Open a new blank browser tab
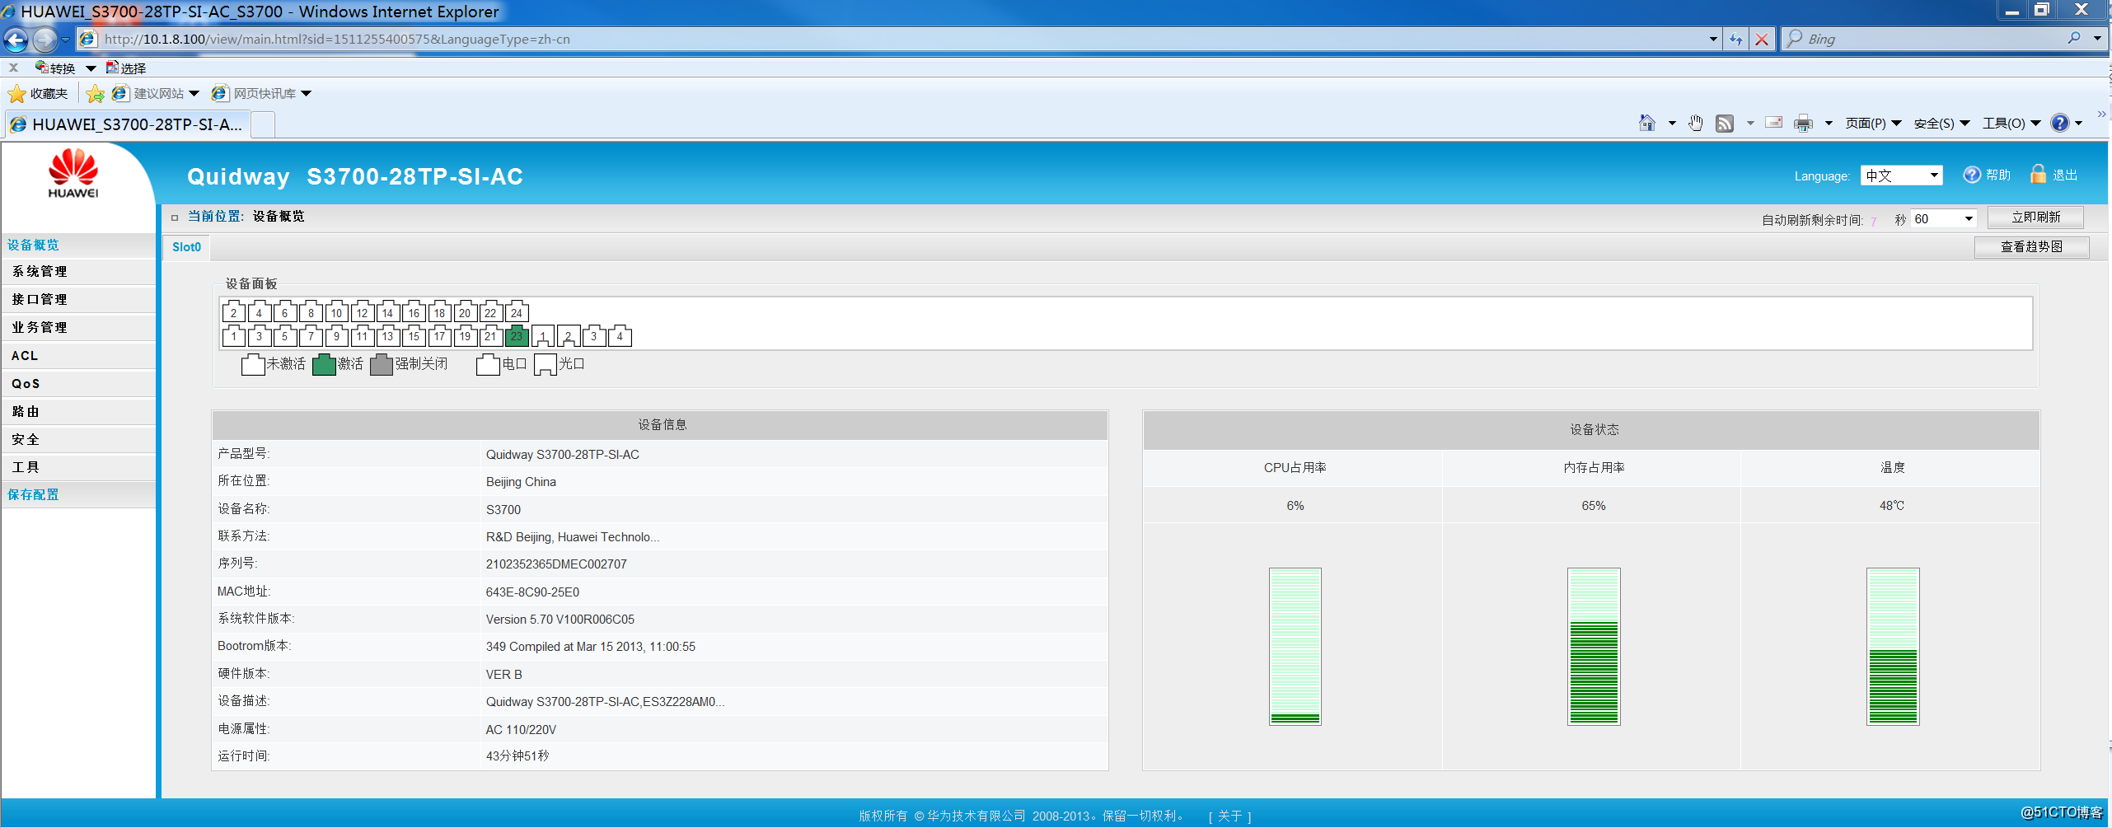The height and width of the screenshot is (828, 2112). pyautogui.click(x=262, y=125)
